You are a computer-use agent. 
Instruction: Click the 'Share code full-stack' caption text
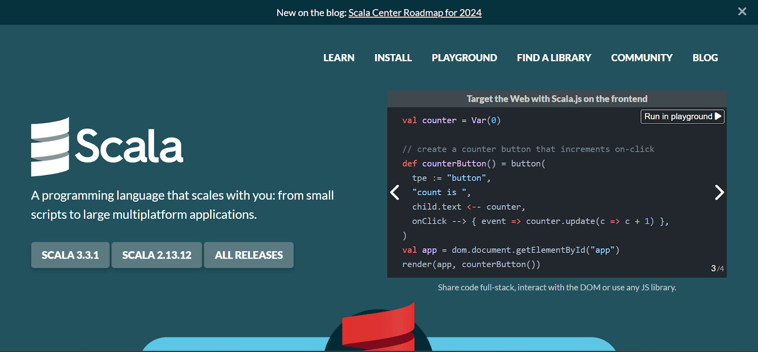(557, 288)
